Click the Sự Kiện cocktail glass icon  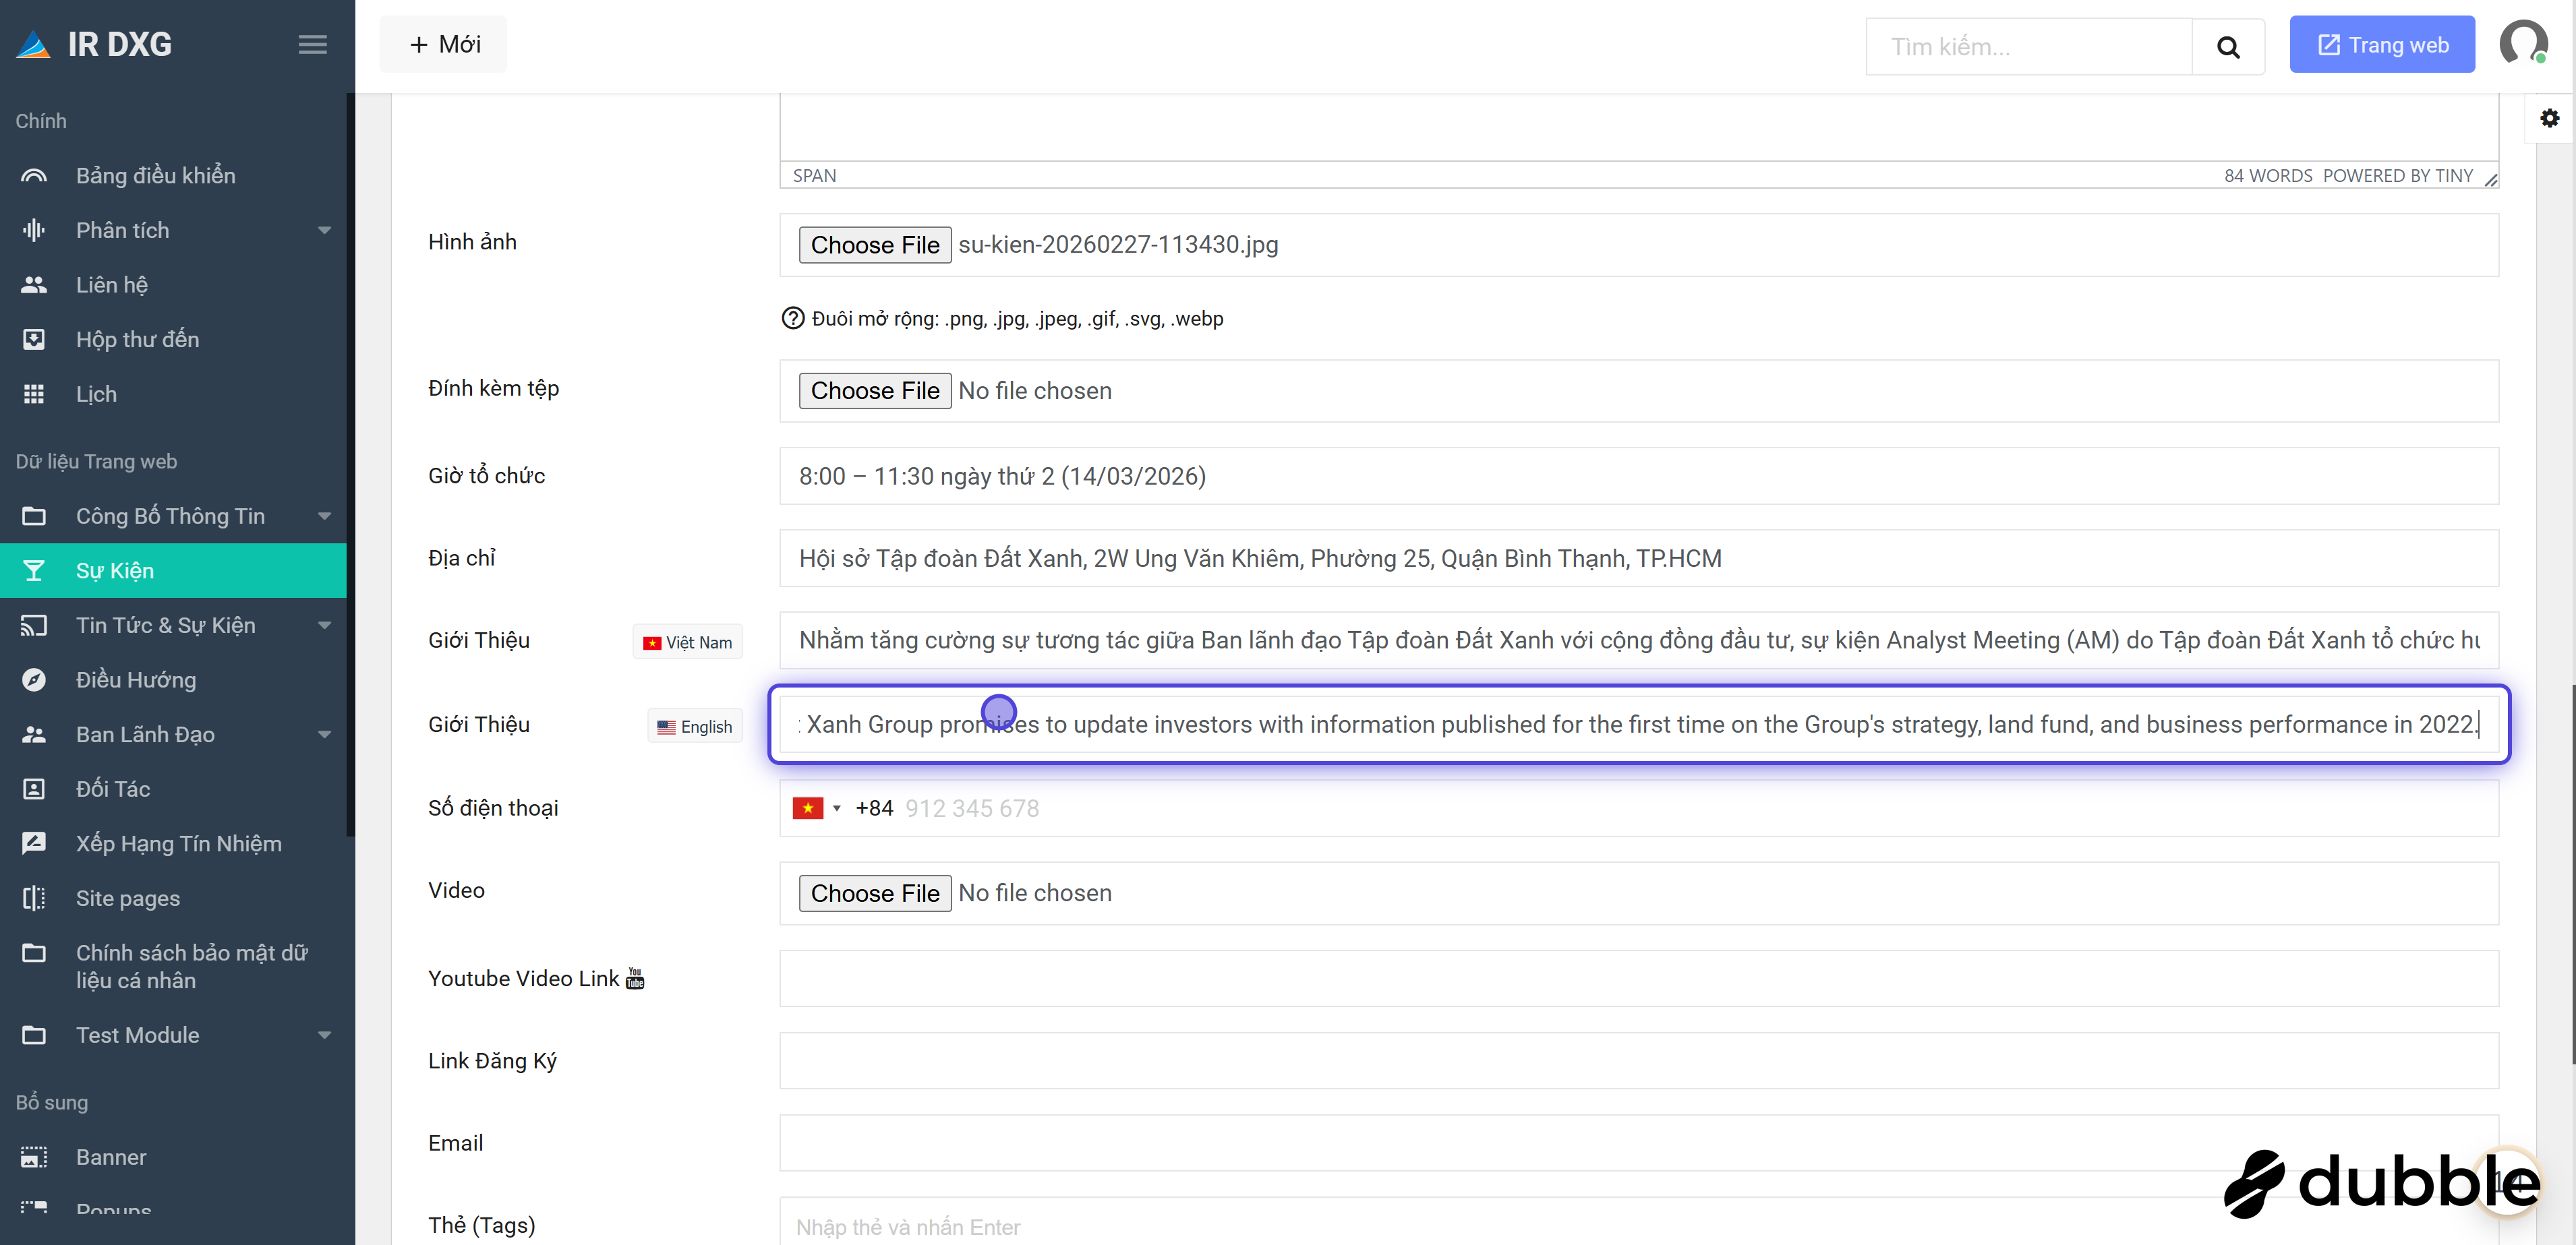click(x=34, y=570)
